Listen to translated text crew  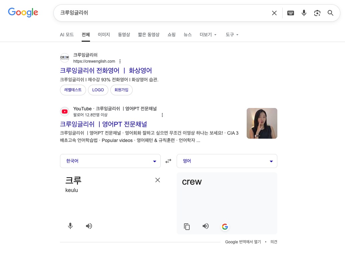(x=206, y=226)
